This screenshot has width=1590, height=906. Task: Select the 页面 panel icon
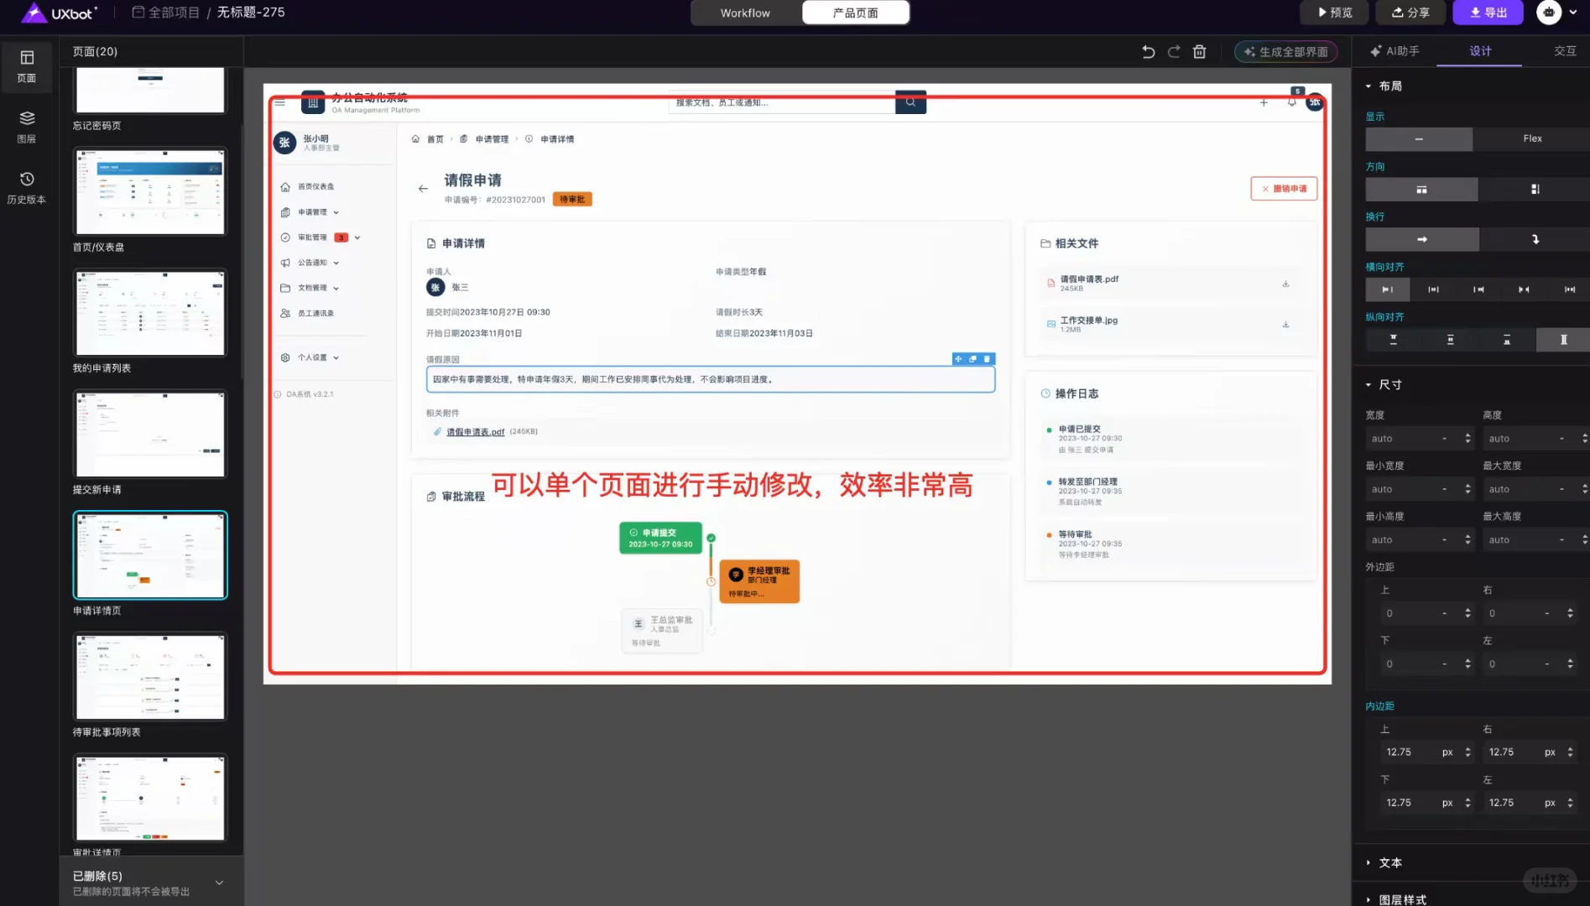[27, 67]
